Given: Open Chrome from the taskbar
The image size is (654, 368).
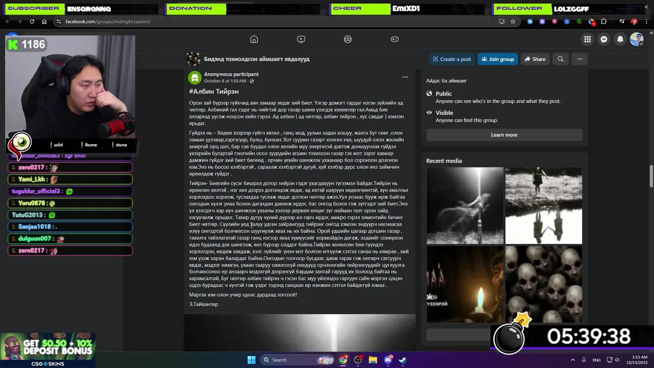Looking at the screenshot, I should pos(343,360).
